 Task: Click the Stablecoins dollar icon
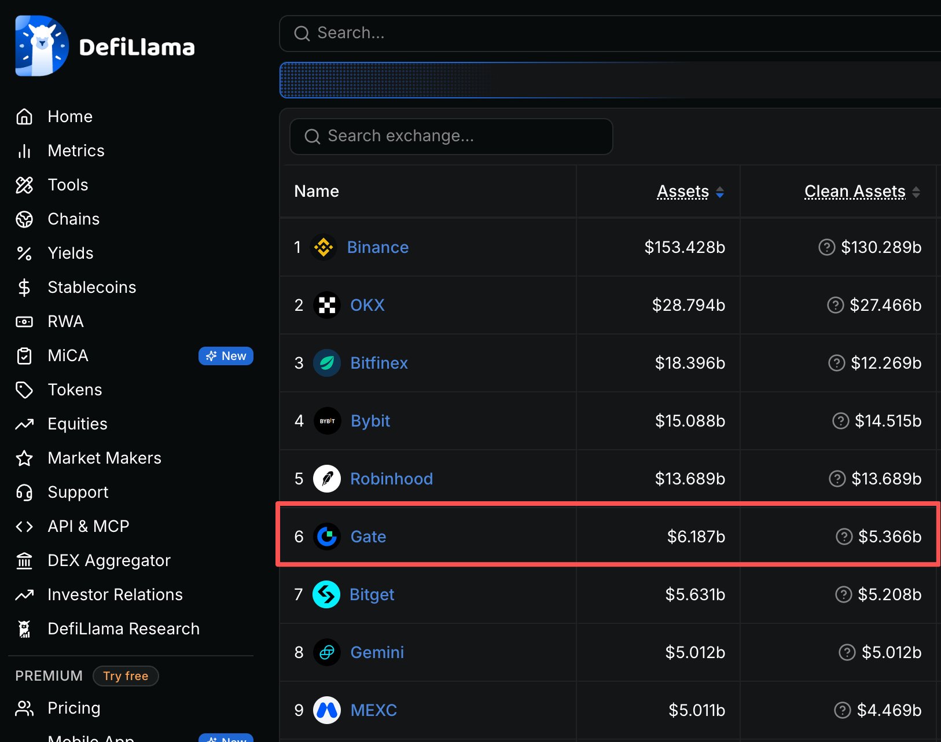point(24,287)
